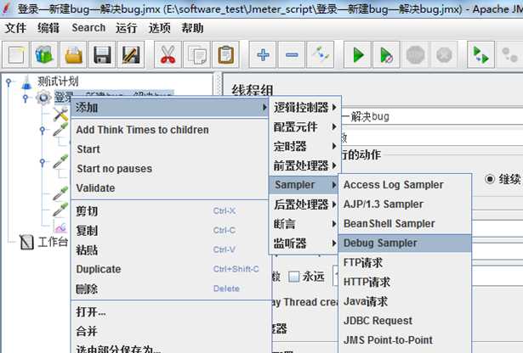This screenshot has height=353, width=523.
Task: Open the 帮助 menu
Action: click(192, 28)
